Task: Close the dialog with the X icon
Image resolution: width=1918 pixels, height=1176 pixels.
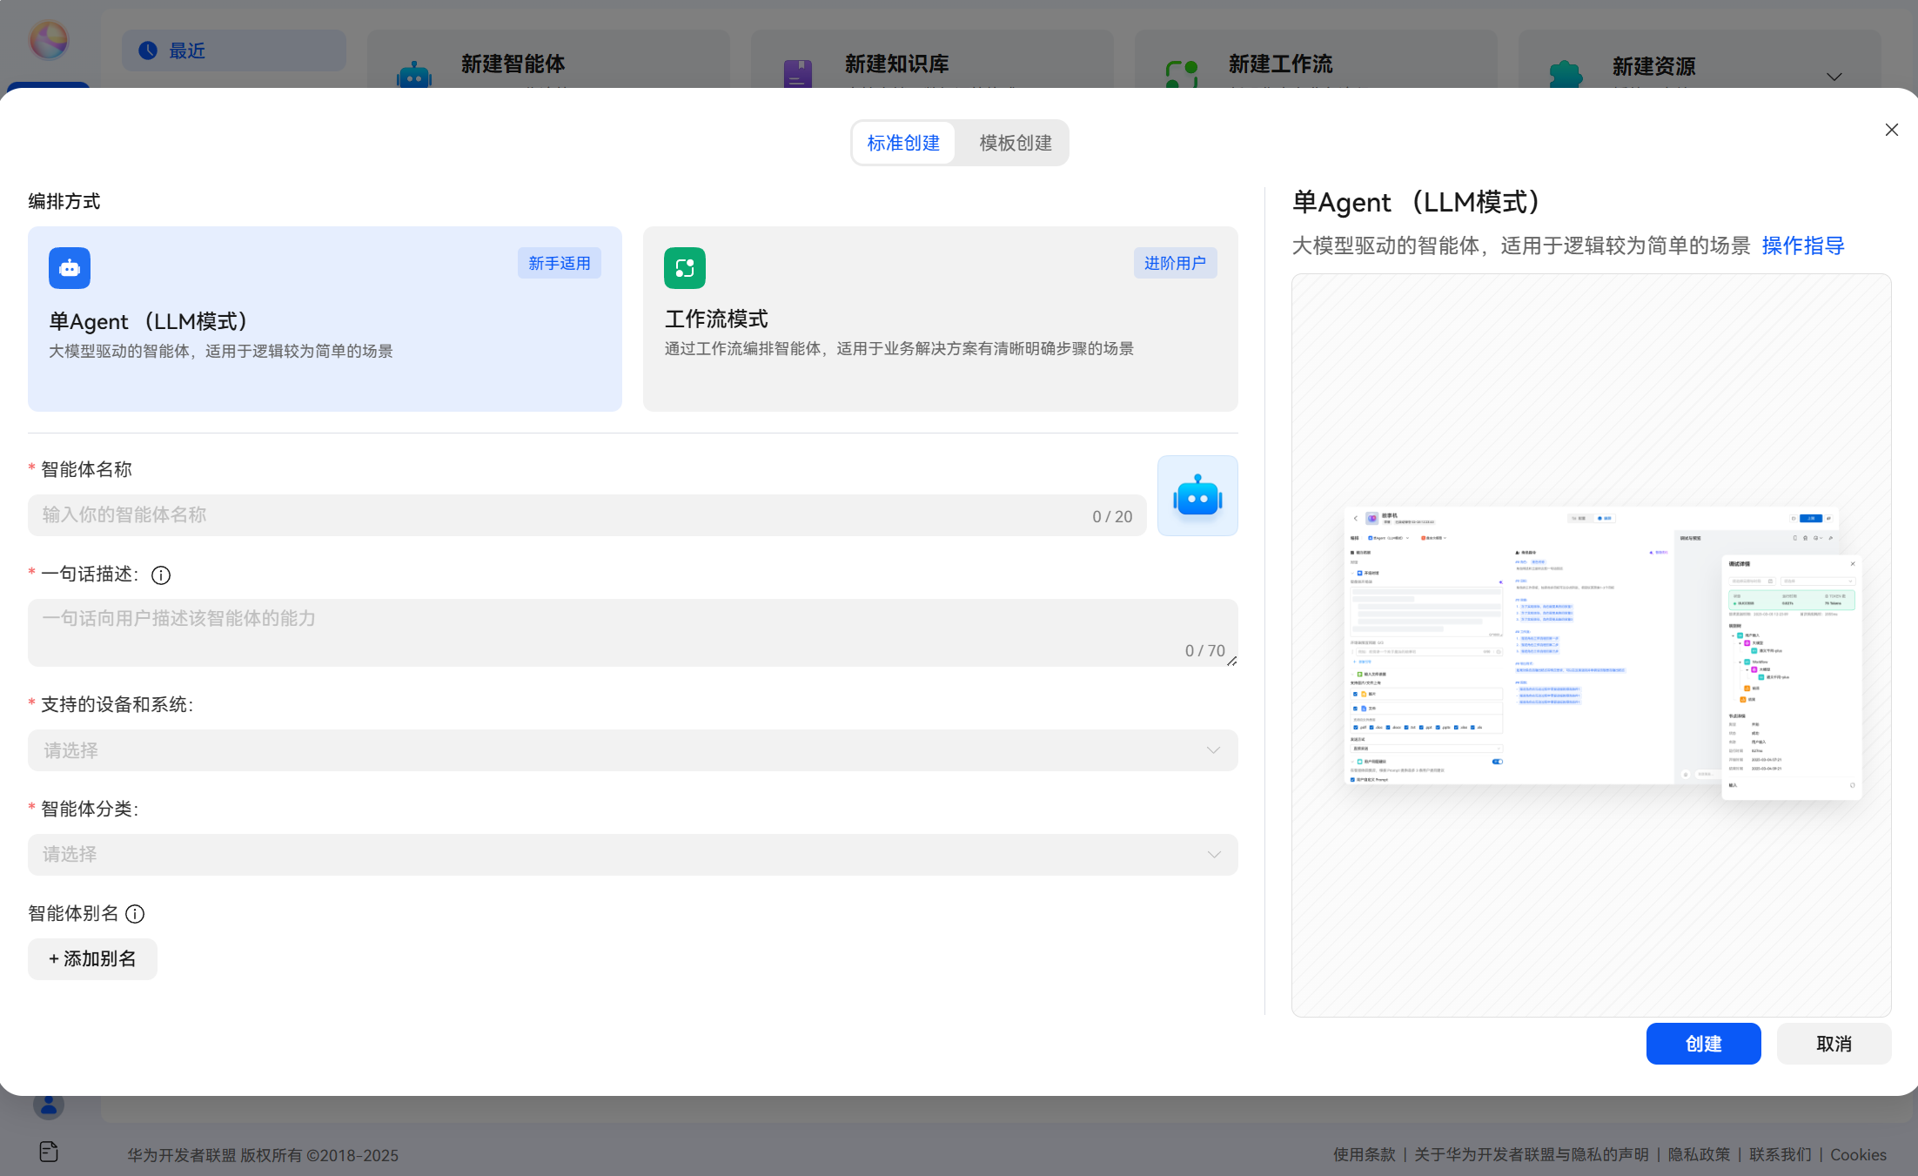Action: (1891, 130)
